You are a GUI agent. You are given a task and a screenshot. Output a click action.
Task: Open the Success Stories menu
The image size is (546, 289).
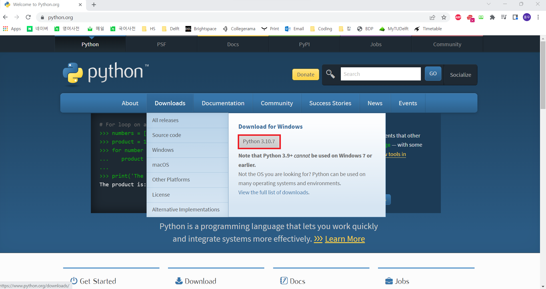pyautogui.click(x=330, y=103)
